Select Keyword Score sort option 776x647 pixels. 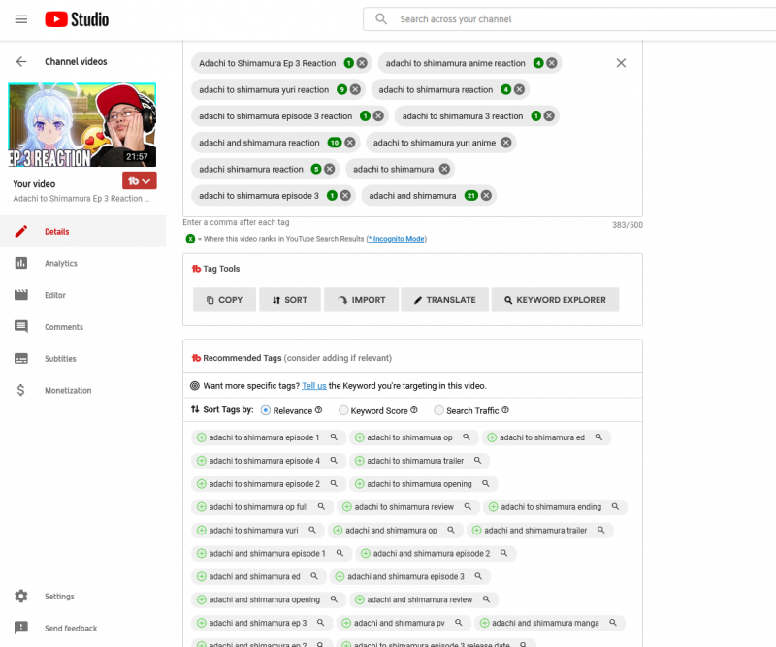[343, 410]
